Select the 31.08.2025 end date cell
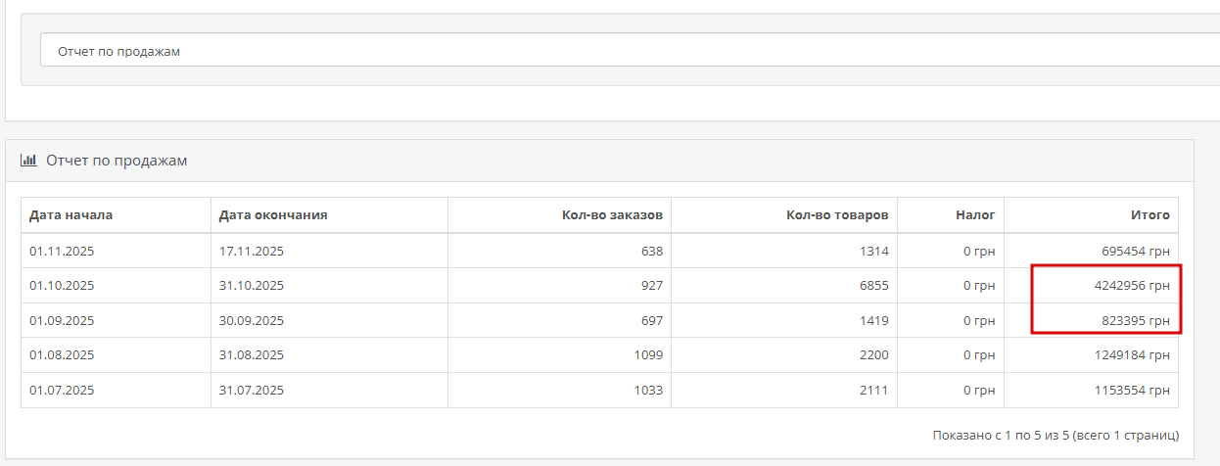The height and width of the screenshot is (466, 1220). click(252, 355)
